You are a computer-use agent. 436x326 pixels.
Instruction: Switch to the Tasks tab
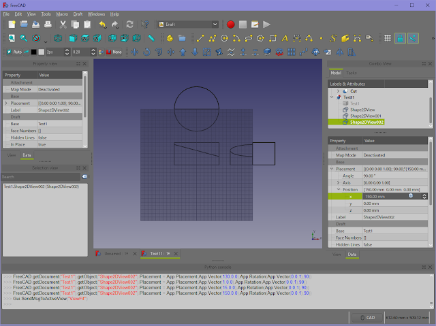[x=352, y=73]
